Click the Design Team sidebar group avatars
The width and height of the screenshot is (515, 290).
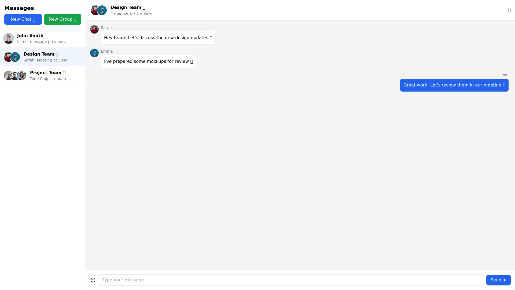pos(12,57)
